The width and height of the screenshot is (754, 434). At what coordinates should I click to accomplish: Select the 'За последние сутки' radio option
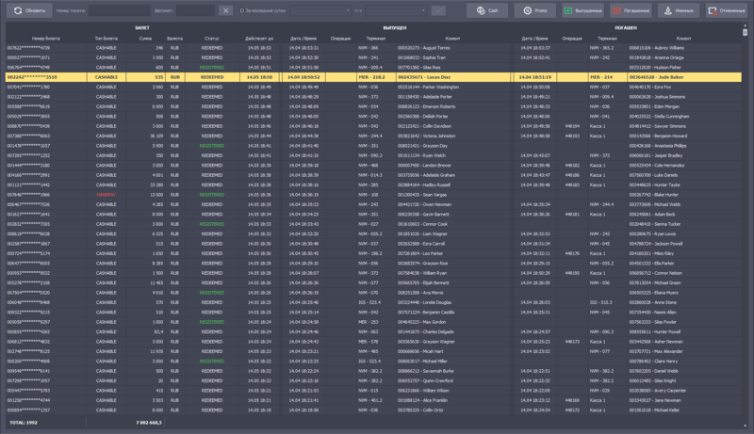(x=242, y=10)
